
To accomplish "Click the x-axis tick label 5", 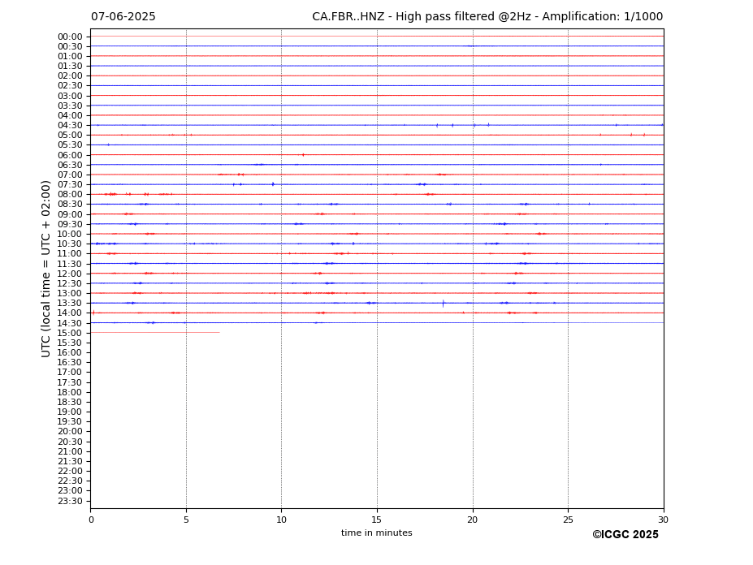I will pyautogui.click(x=186, y=520).
